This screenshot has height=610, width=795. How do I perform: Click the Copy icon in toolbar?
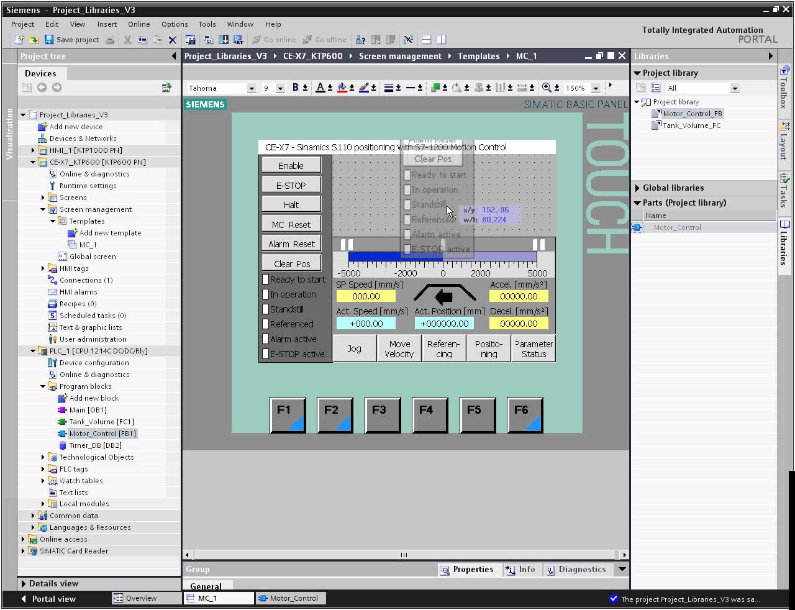(142, 40)
